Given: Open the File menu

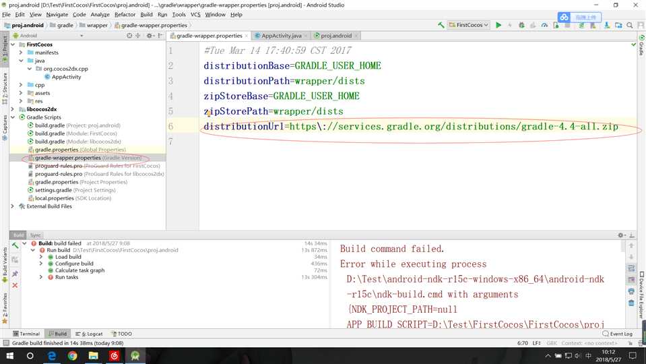Looking at the screenshot, I should (6, 14).
